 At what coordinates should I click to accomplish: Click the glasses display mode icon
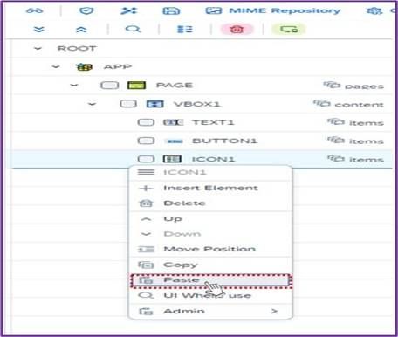pyautogui.click(x=35, y=11)
